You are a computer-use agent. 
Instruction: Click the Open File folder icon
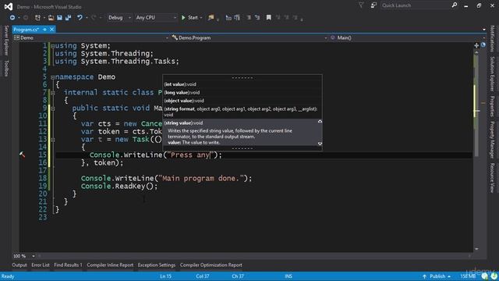tap(51, 17)
